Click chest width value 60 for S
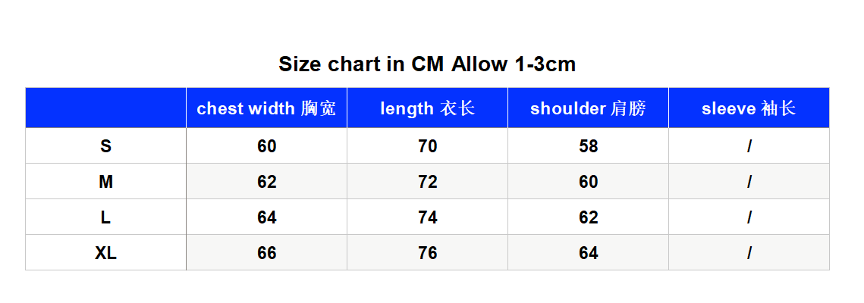The width and height of the screenshot is (864, 303). pyautogui.click(x=267, y=146)
